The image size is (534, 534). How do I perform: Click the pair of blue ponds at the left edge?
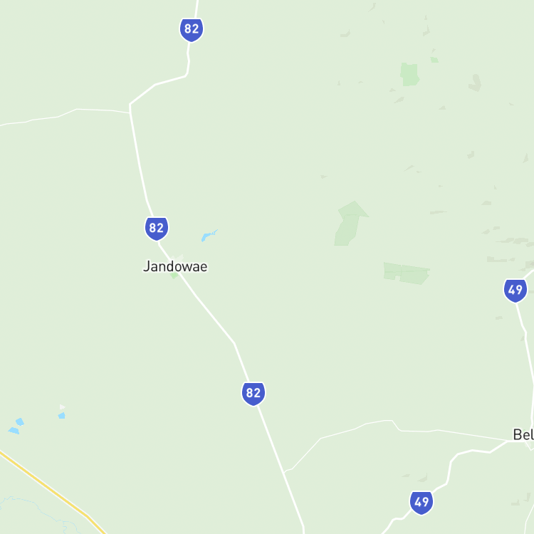tap(16, 426)
